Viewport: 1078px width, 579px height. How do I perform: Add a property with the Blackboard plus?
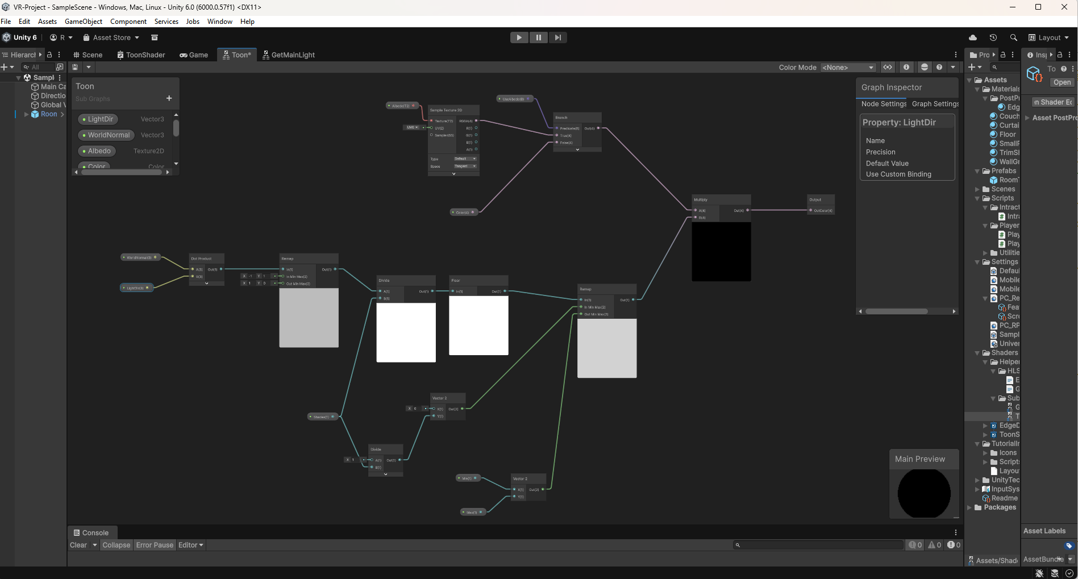click(169, 98)
